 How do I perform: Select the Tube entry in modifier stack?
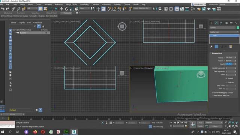coord(224,36)
